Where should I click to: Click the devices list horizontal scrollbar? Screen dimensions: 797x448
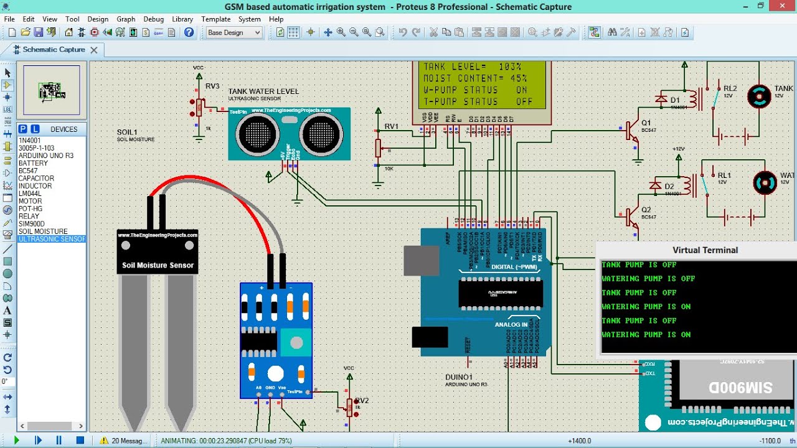pyautogui.click(x=52, y=426)
